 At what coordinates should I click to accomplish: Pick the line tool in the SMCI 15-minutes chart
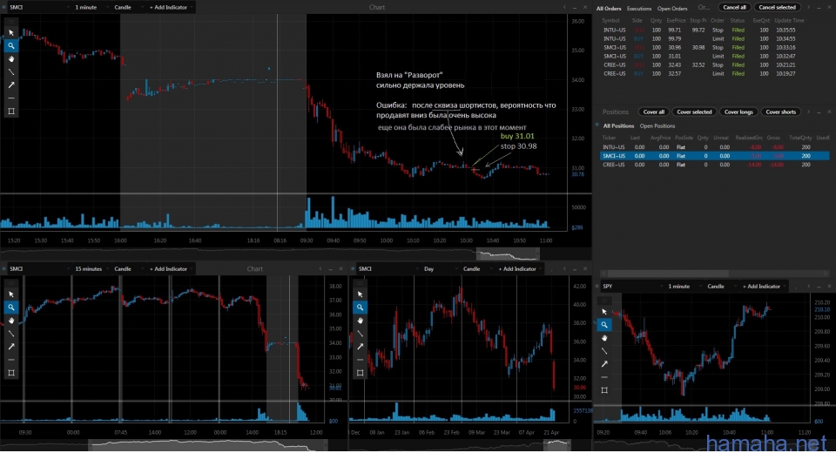coord(11,334)
